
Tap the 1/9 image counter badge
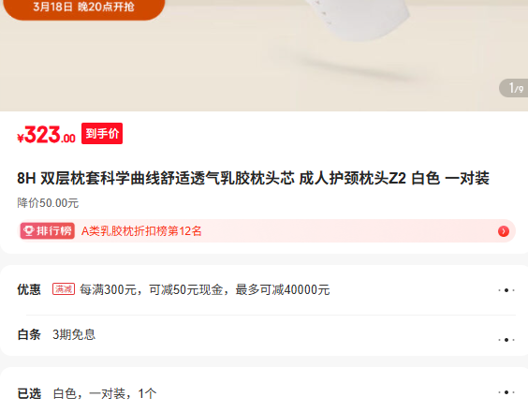click(x=514, y=88)
